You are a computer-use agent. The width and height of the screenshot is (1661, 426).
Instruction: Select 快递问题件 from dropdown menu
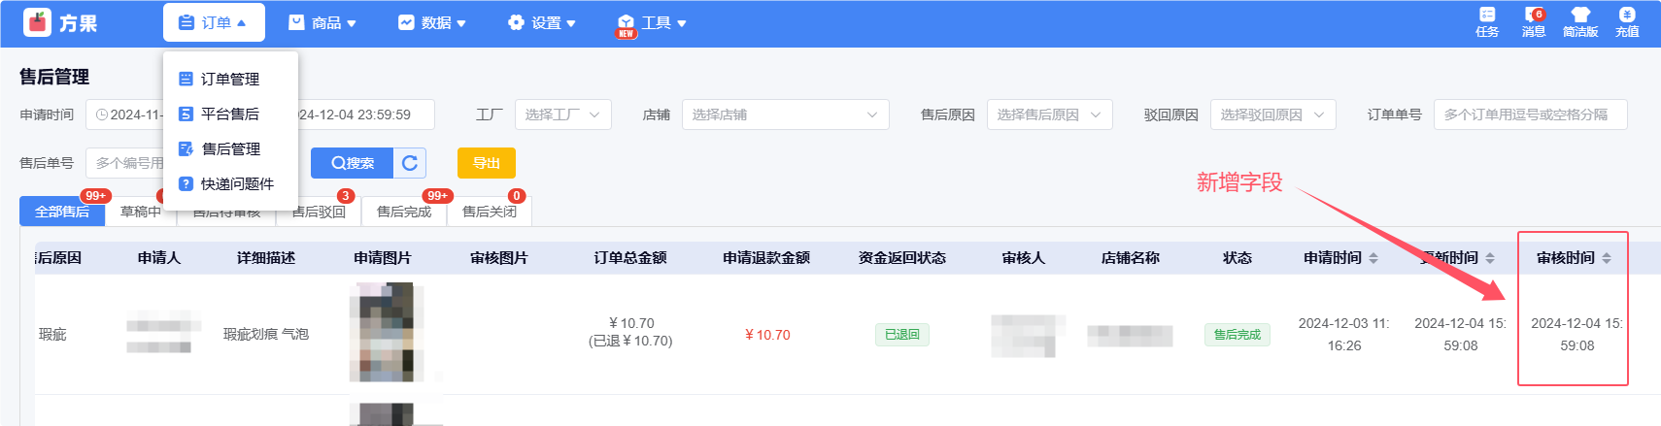[x=230, y=183]
